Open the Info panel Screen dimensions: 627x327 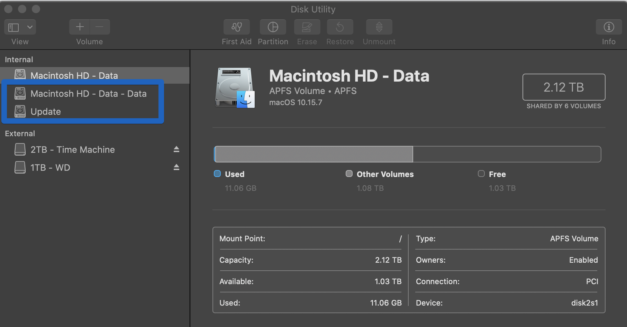pyautogui.click(x=608, y=27)
